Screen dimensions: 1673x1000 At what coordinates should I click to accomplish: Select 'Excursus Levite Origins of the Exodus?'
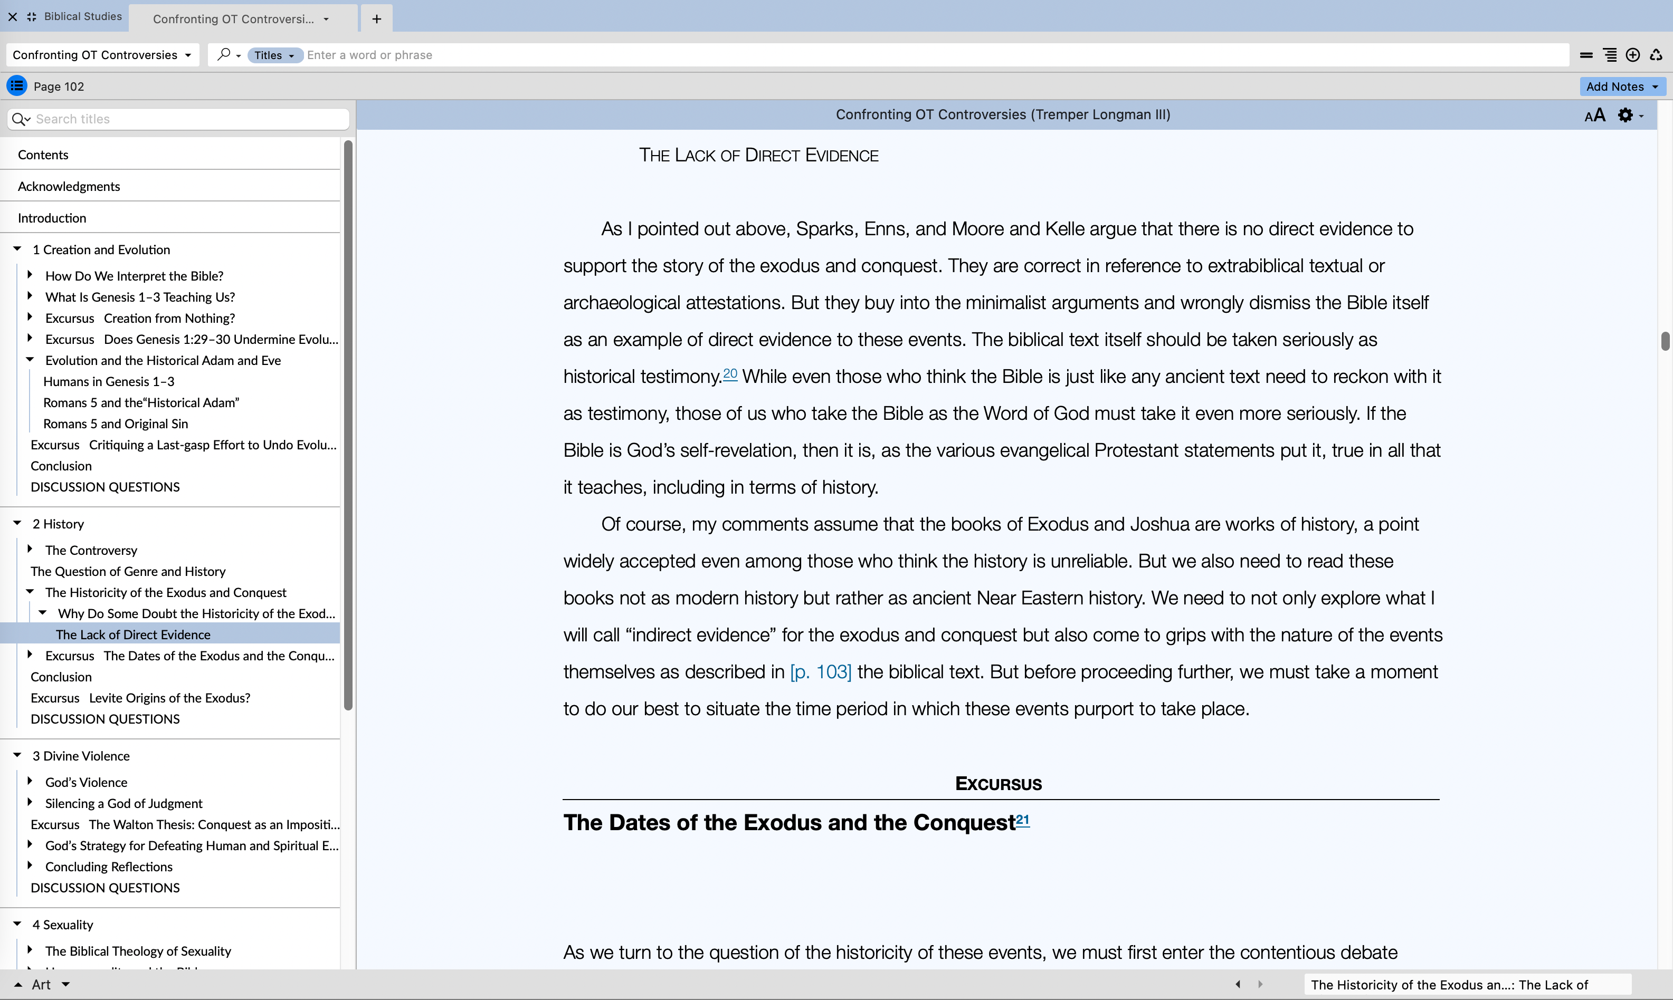click(x=140, y=698)
